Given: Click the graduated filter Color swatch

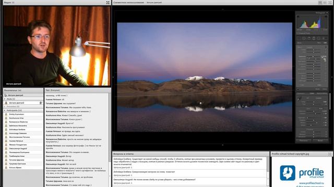Looking at the screenshot, I should (x=319, y=85).
